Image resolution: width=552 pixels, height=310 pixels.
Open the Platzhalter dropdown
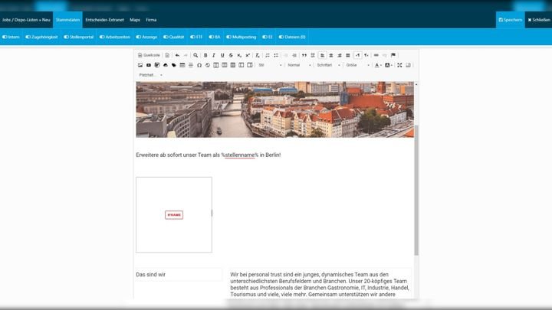coord(151,75)
